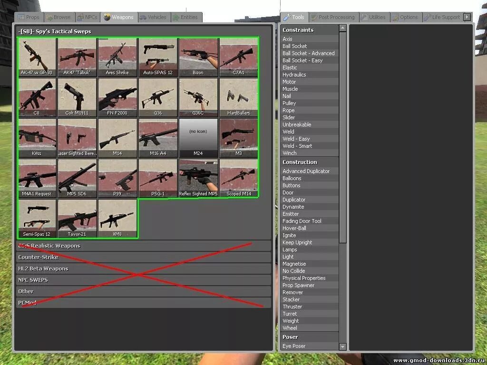Select the Axis constraint tool
487x365 pixels.
tap(310, 39)
